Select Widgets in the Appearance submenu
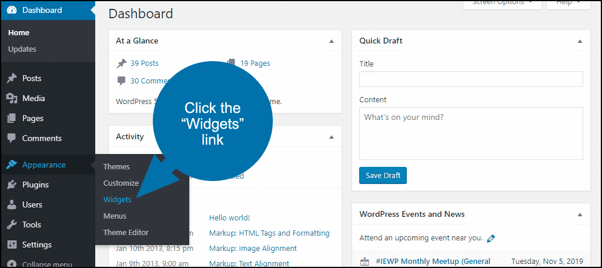 [x=117, y=200]
